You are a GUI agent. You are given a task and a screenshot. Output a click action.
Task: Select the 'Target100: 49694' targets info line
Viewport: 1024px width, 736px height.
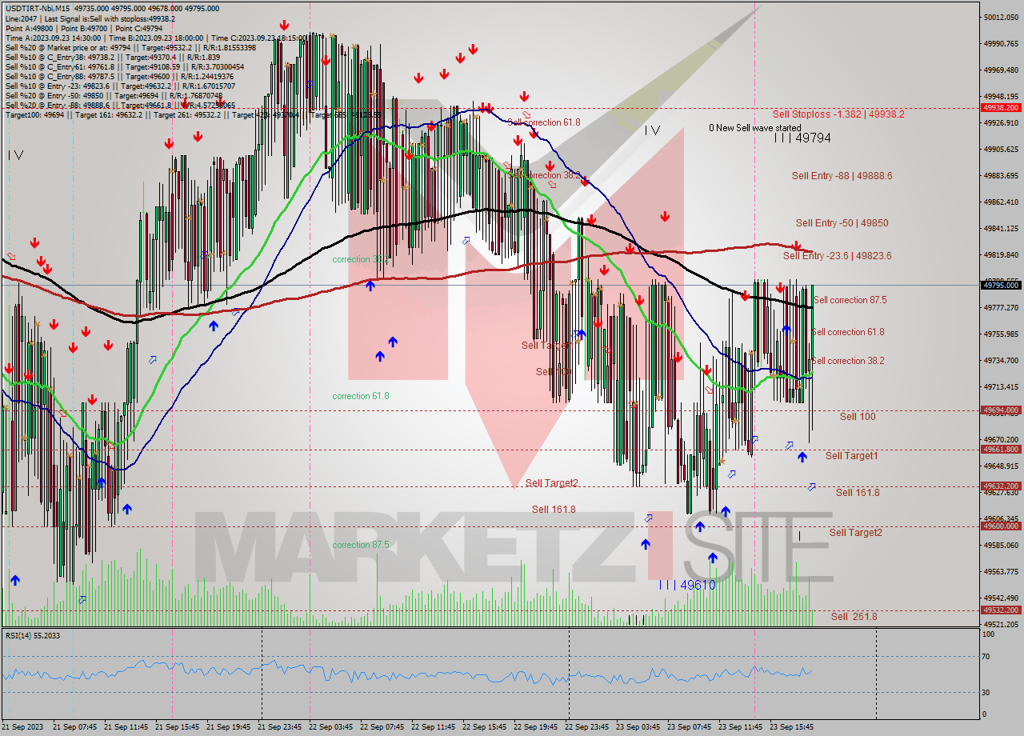194,115
